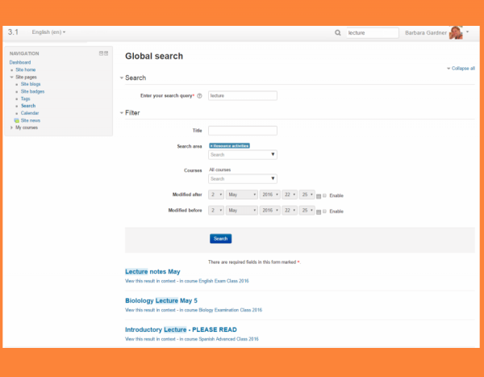The width and height of the screenshot is (484, 377).
Task: Open the Biology Lecture May 5 result
Action: [161, 300]
